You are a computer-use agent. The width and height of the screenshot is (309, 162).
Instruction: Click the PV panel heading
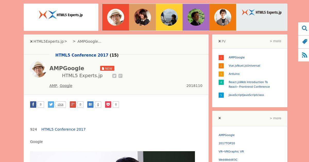click(222, 41)
